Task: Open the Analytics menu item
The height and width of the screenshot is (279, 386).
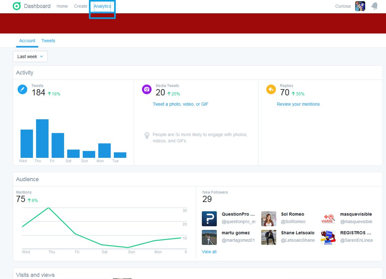Action: (x=102, y=6)
